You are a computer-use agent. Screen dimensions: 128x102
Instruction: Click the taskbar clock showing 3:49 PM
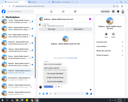(x=119, y=100)
